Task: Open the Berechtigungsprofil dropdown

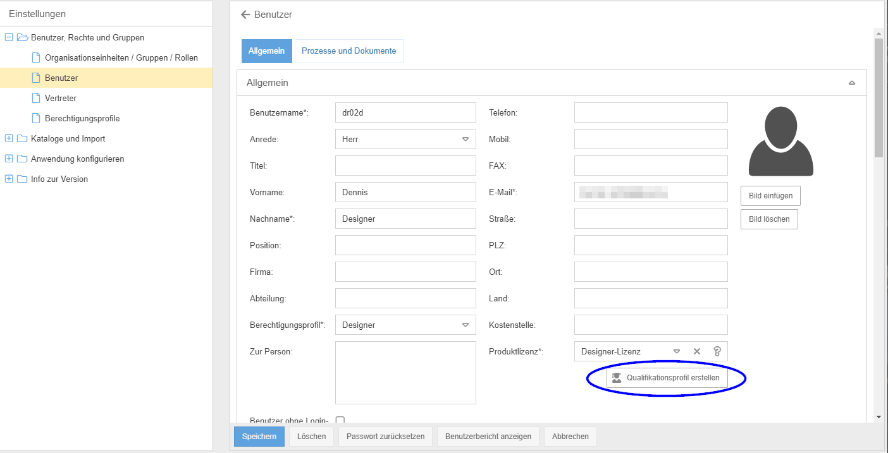Action: (465, 325)
